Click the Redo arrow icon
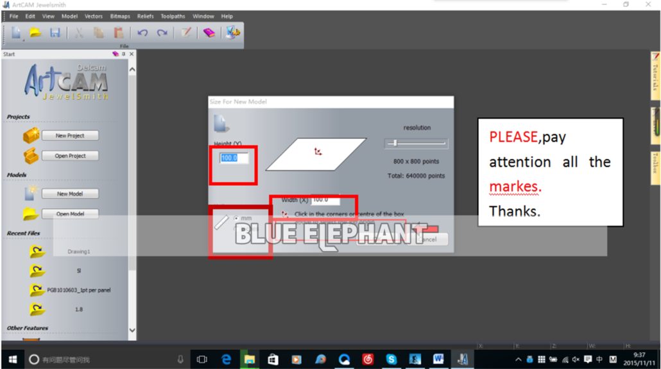This screenshot has width=661, height=369. coord(162,33)
